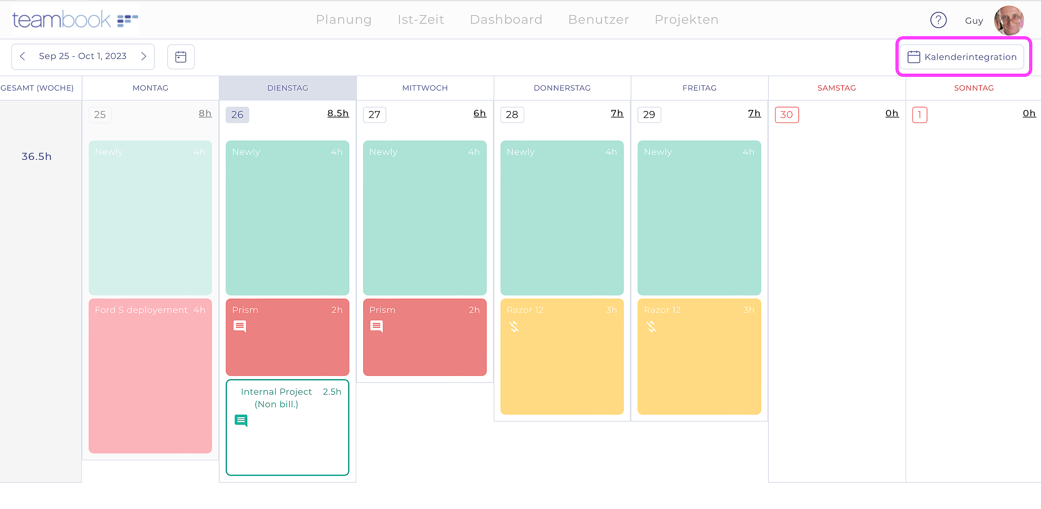Open the help question mark icon
Viewport: 1041px width, 509px height.
pos(938,20)
